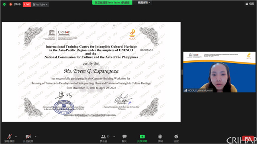Start video with the camera icon
The width and height of the screenshot is (257, 144).
pyautogui.click(x=28, y=138)
